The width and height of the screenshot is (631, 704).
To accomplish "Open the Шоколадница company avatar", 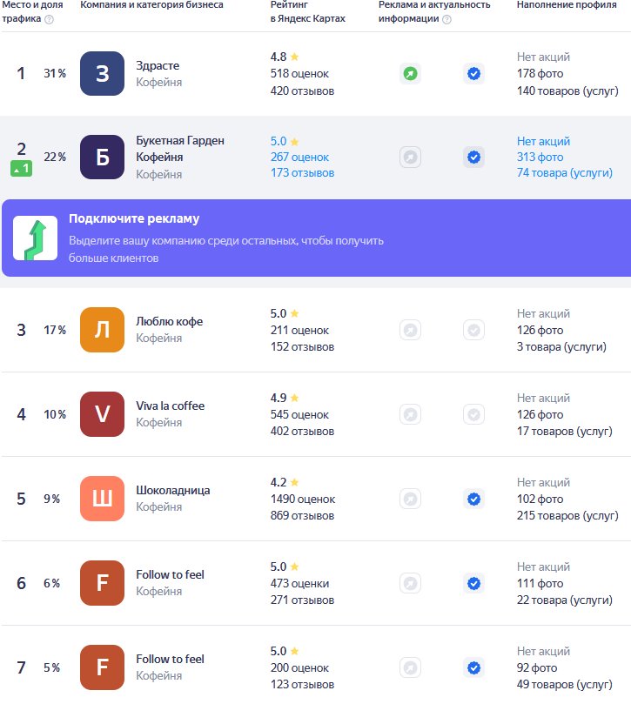I will [x=102, y=500].
